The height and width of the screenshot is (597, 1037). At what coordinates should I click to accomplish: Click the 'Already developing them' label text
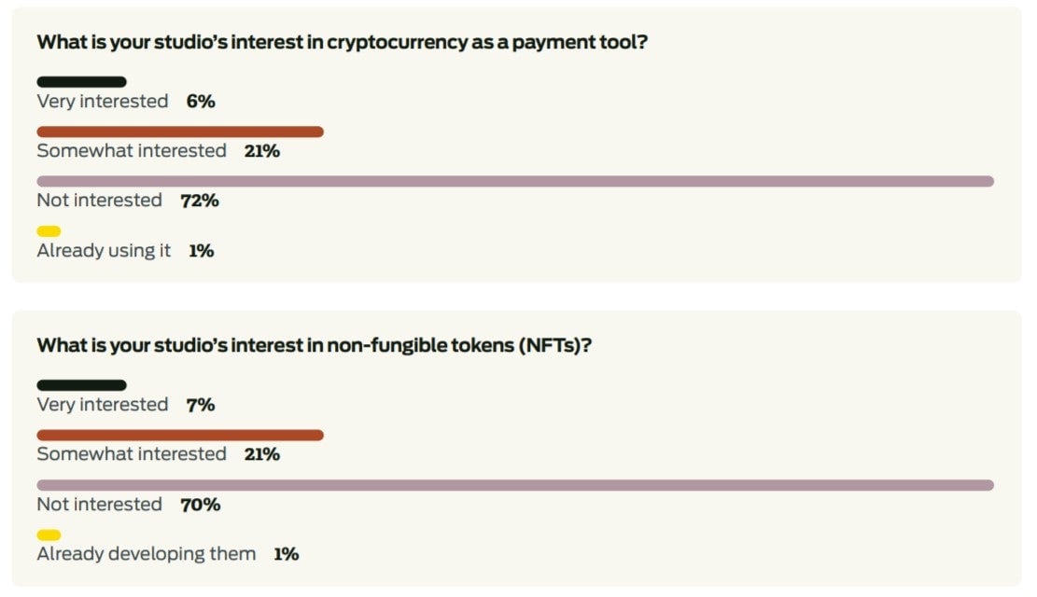click(x=146, y=554)
